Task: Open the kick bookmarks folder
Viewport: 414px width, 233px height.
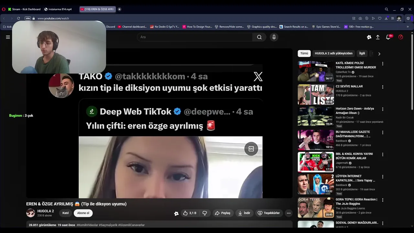Action: [x=7, y=27]
